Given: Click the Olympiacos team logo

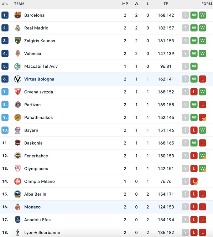Looking at the screenshot, I should (x=18, y=169).
